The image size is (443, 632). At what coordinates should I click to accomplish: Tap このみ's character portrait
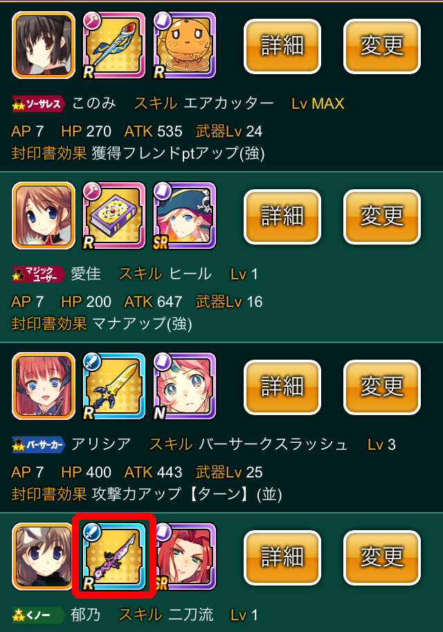tap(44, 45)
